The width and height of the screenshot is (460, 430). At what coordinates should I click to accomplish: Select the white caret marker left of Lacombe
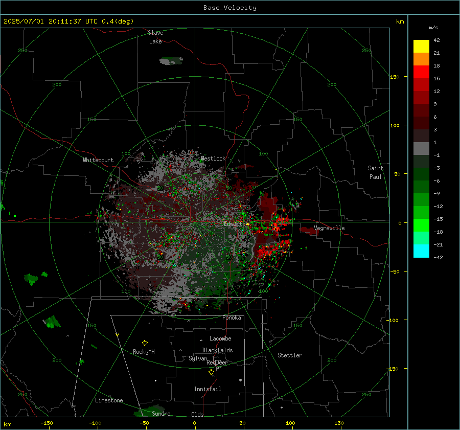pyautogui.click(x=201, y=341)
